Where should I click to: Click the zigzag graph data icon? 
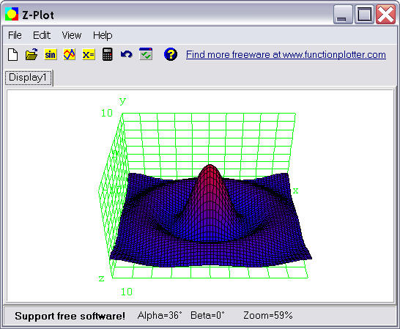[x=70, y=54]
